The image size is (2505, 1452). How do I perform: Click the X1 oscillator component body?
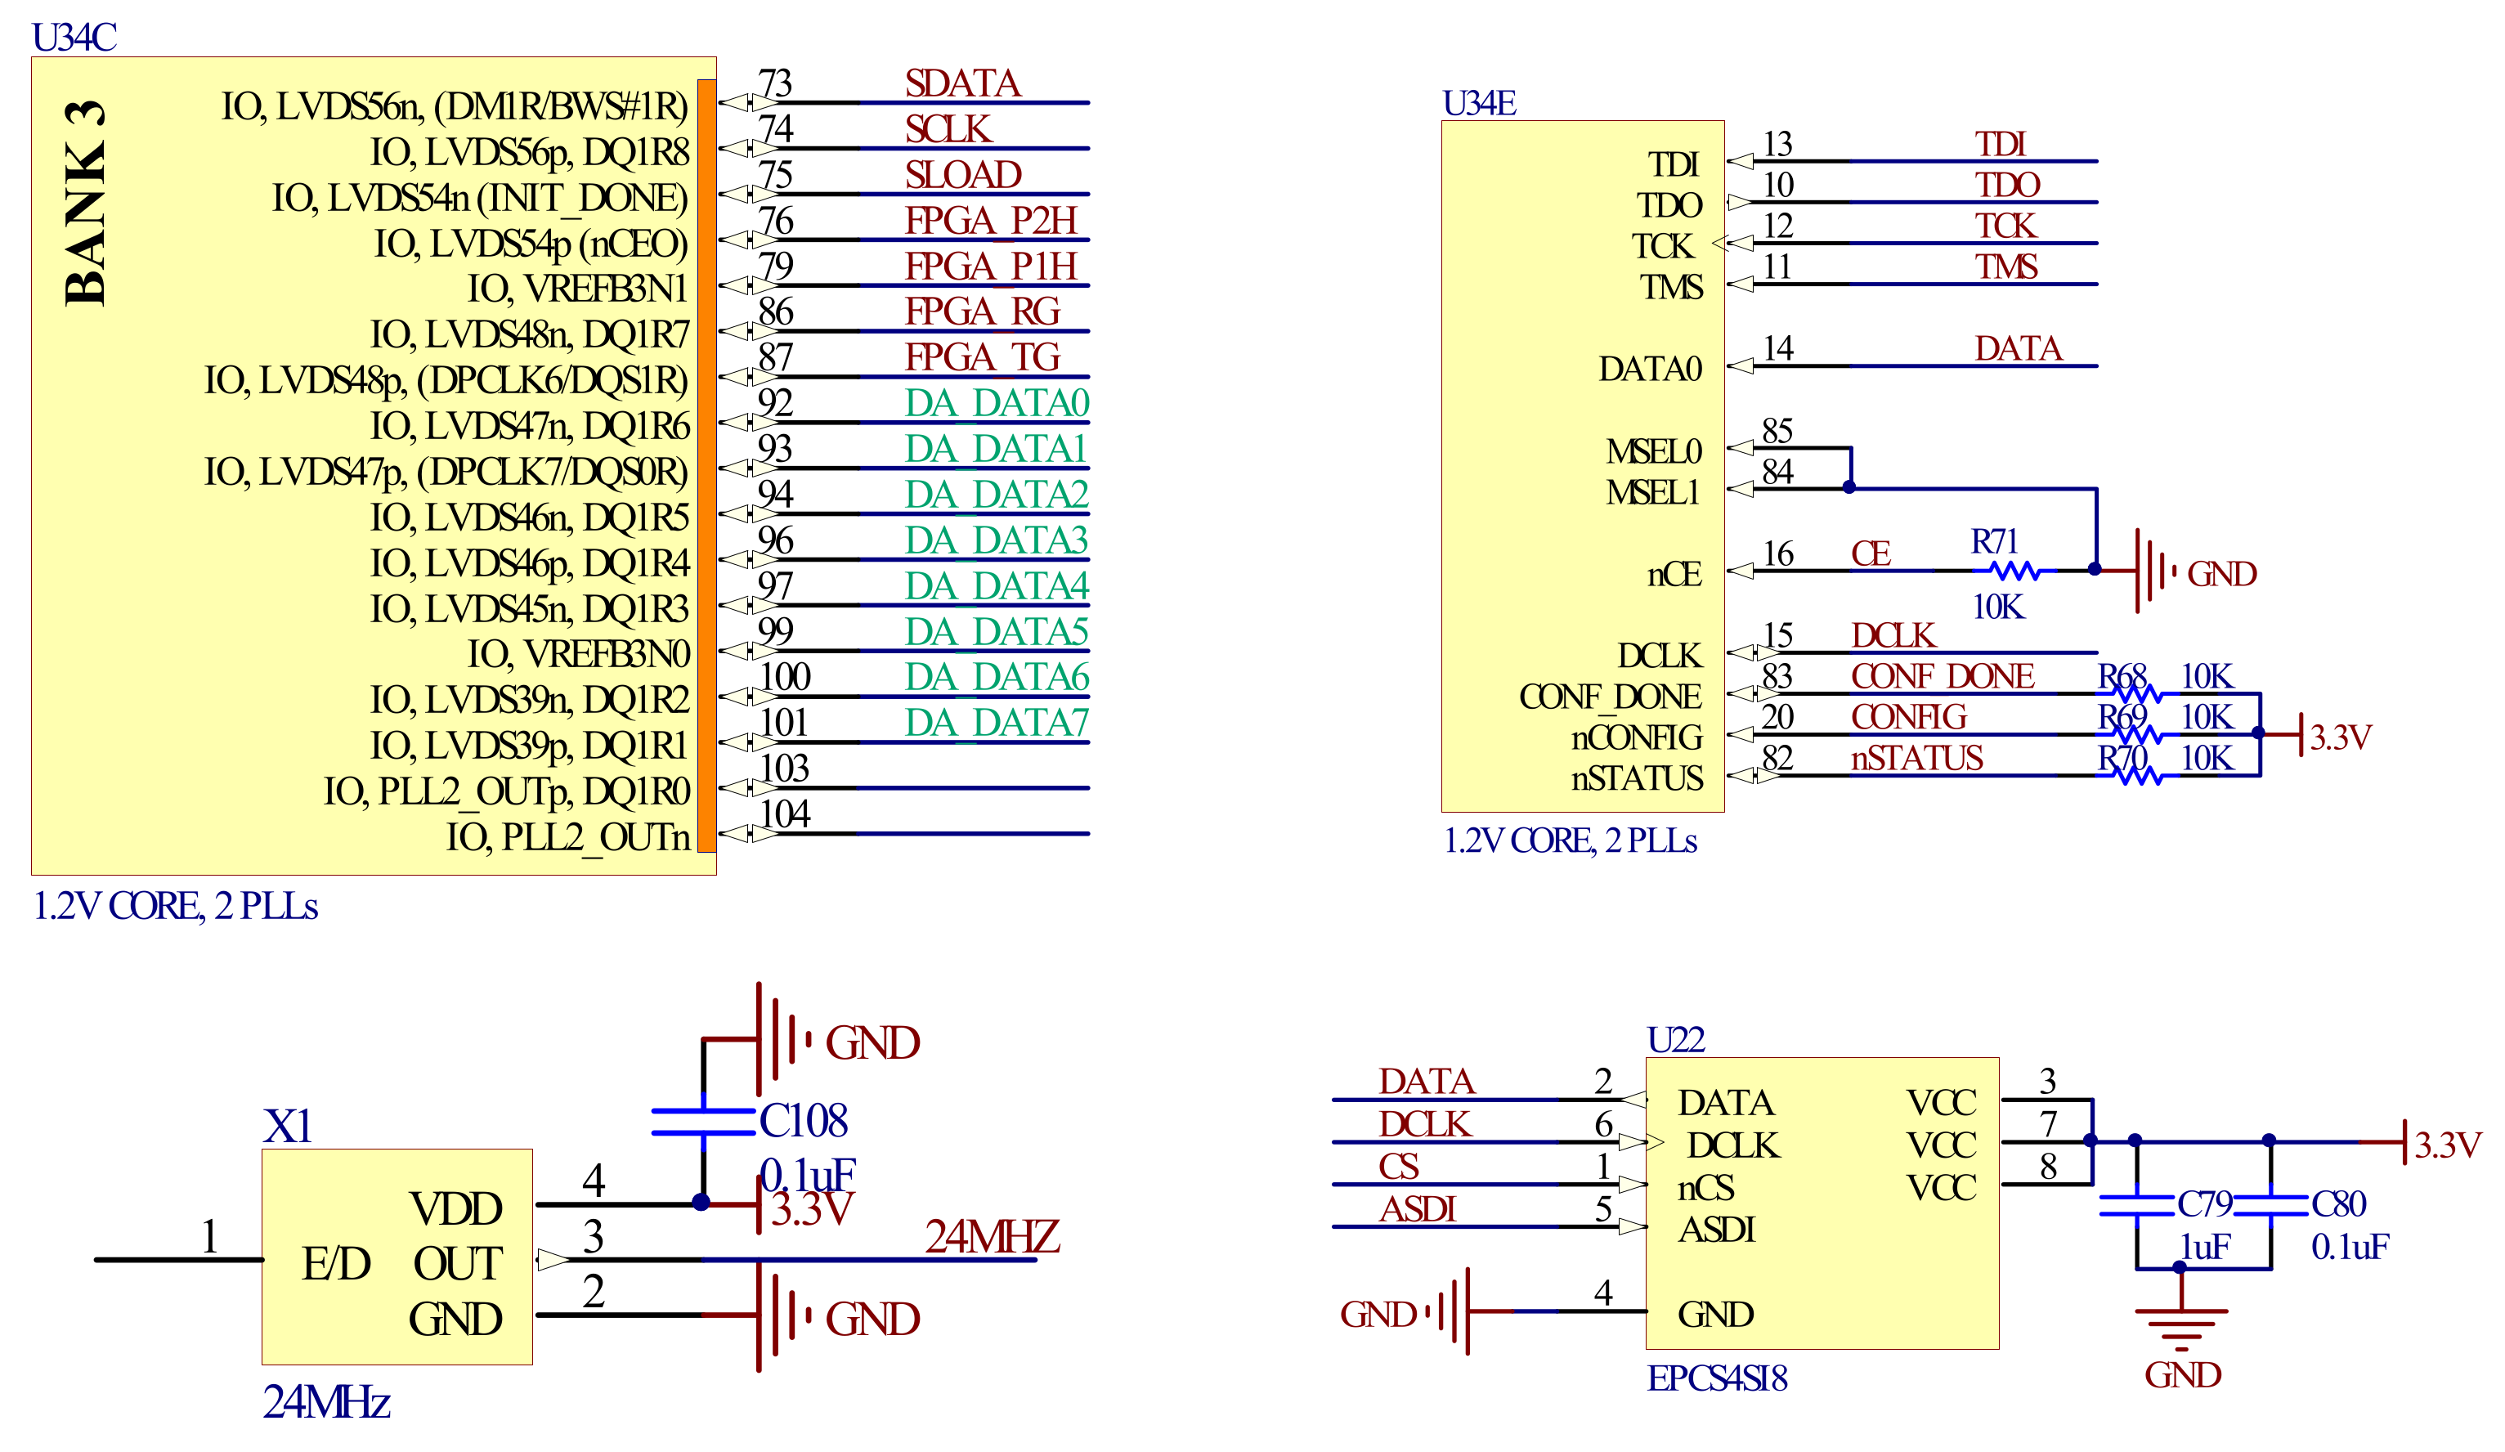(x=397, y=1257)
